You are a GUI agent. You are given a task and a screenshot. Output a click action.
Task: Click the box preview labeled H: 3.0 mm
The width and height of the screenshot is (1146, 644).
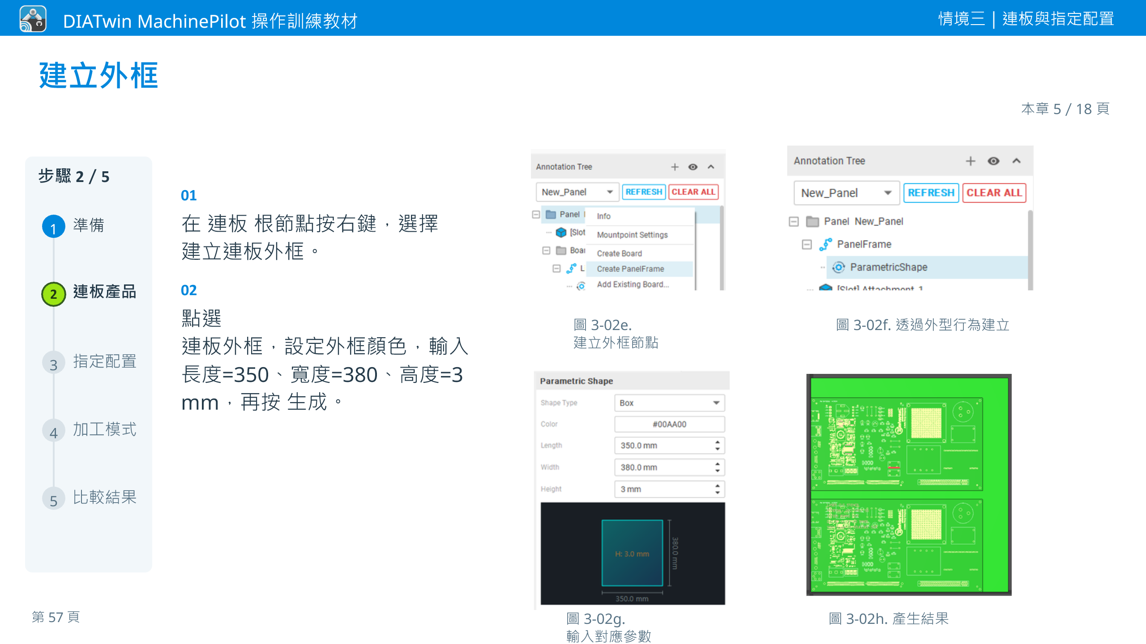click(x=632, y=553)
